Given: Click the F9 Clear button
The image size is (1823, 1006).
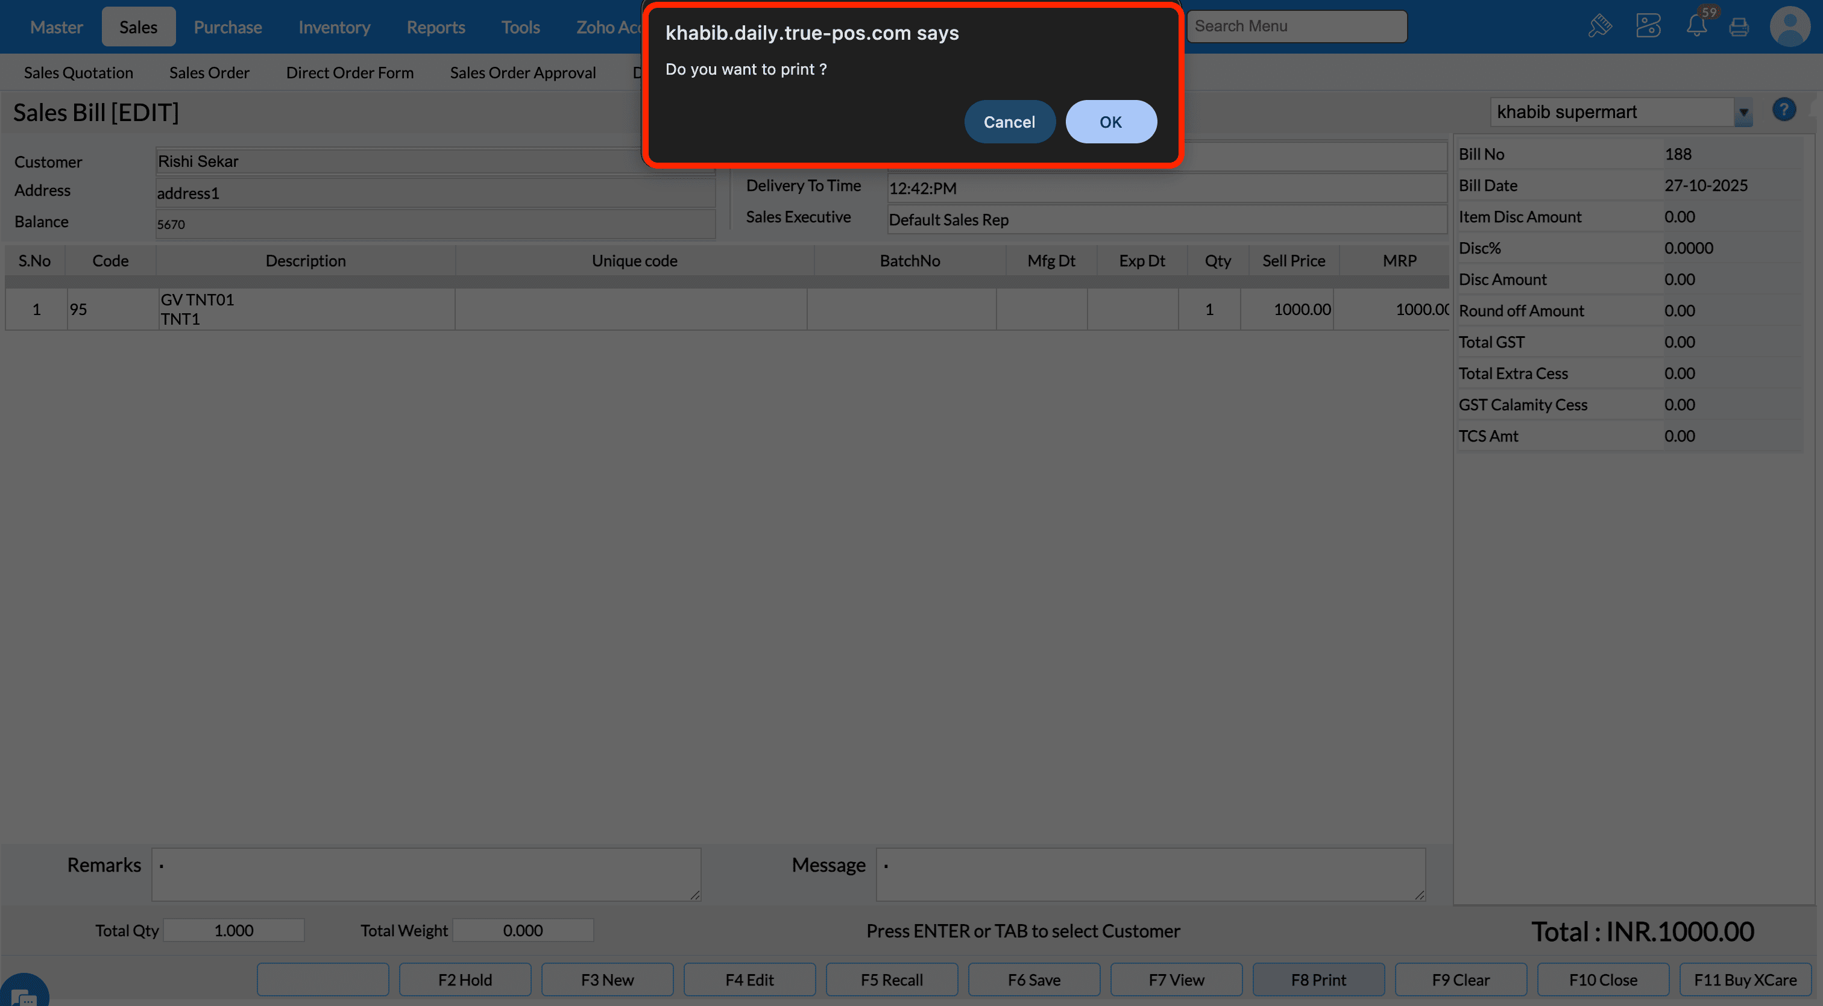Looking at the screenshot, I should pos(1461,979).
